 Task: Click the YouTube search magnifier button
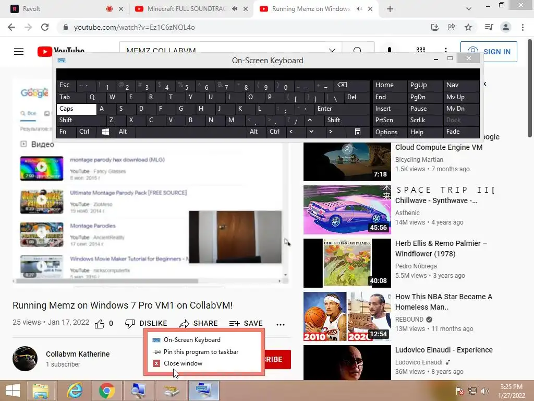pos(358,51)
